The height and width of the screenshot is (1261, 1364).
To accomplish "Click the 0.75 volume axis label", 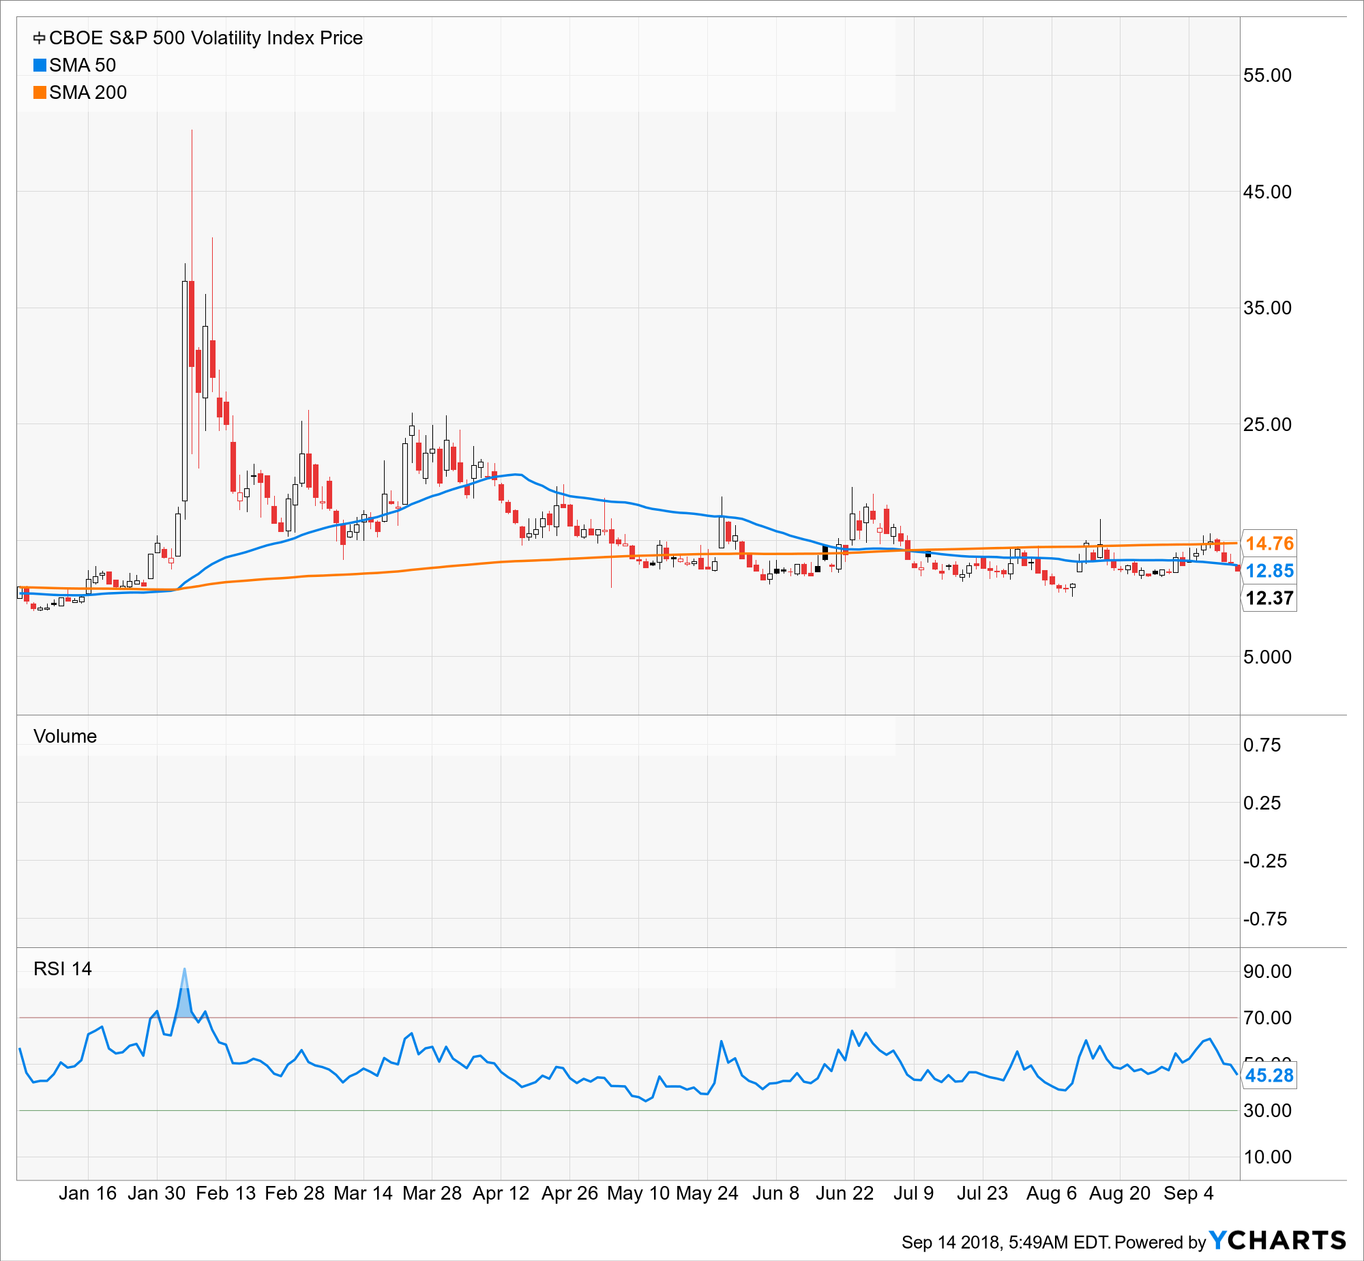I will pyautogui.click(x=1262, y=745).
